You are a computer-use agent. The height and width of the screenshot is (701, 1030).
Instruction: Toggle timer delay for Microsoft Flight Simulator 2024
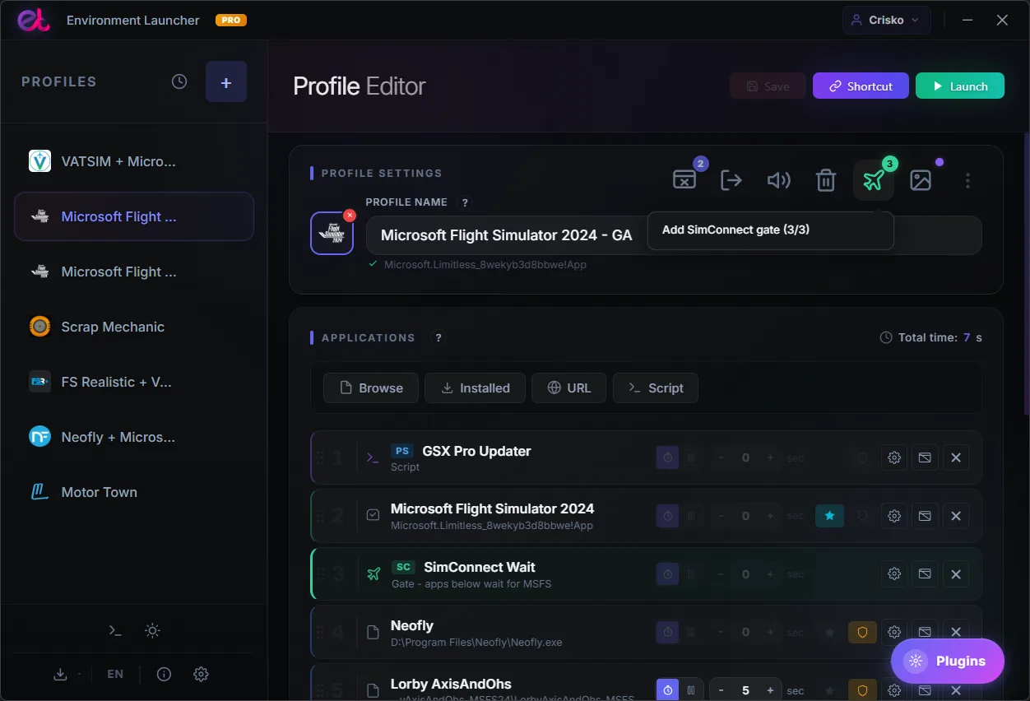pos(668,516)
